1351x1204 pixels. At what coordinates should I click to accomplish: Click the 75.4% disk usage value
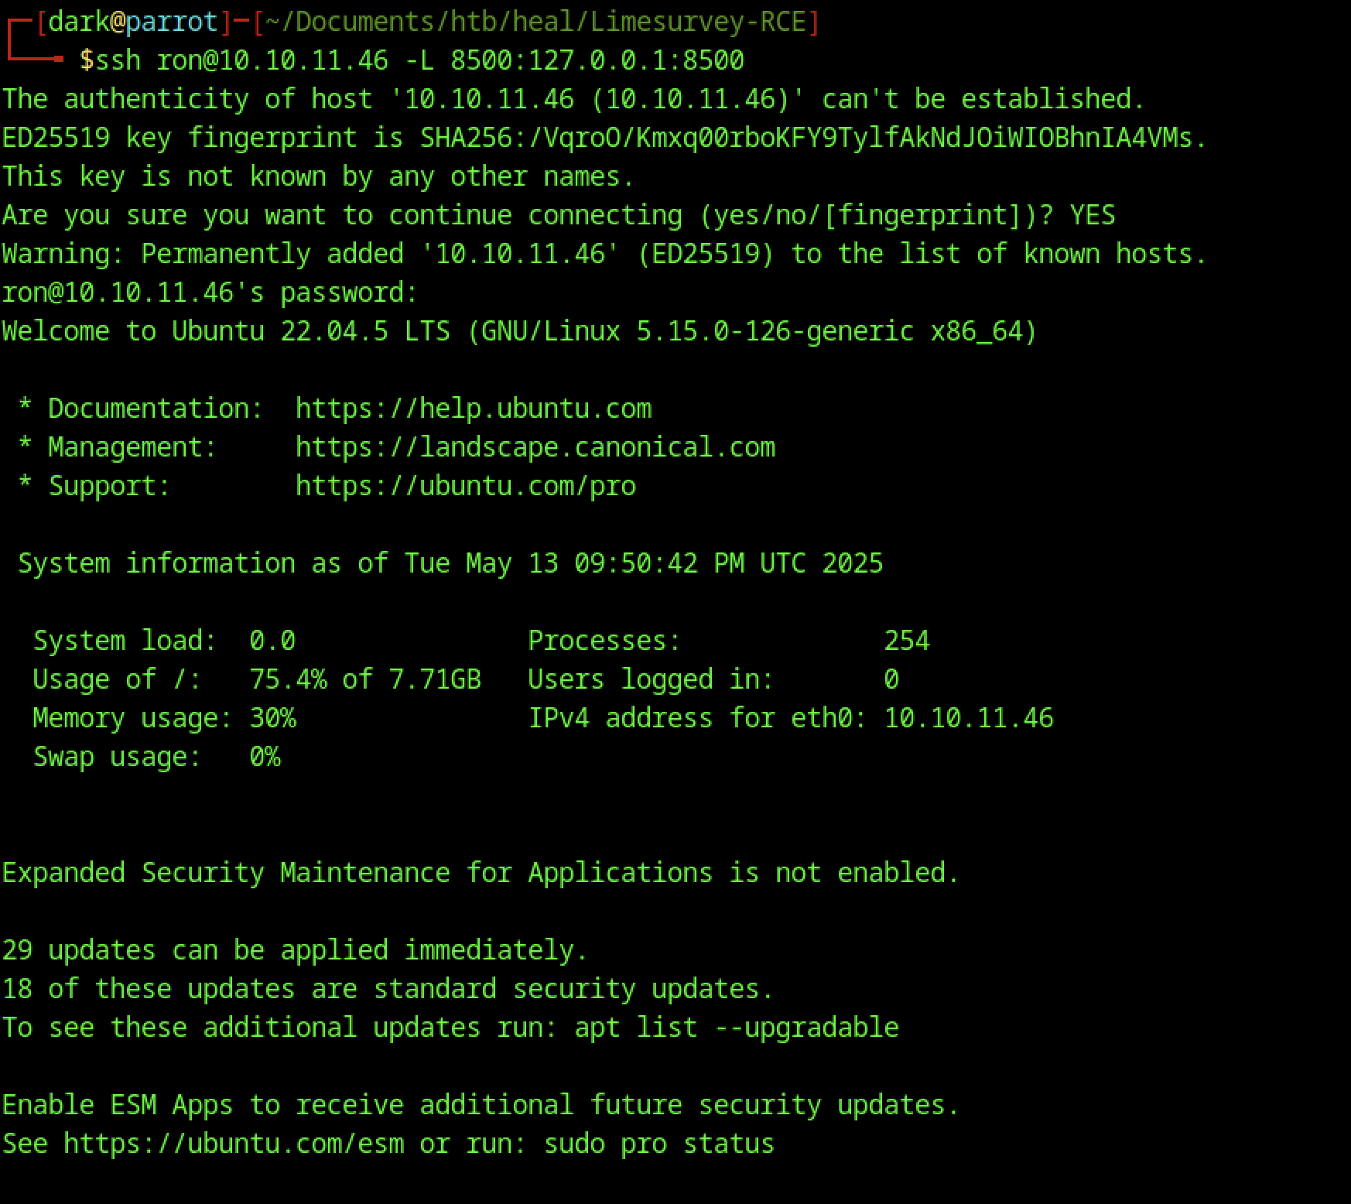click(288, 679)
